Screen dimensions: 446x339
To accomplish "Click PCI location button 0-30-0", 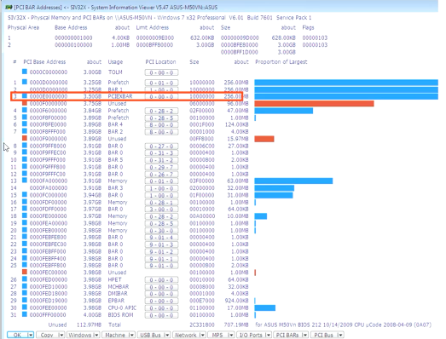I will coord(161,231).
